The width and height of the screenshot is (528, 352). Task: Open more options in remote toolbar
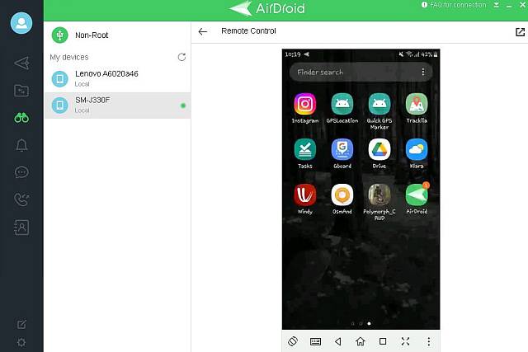click(x=429, y=341)
